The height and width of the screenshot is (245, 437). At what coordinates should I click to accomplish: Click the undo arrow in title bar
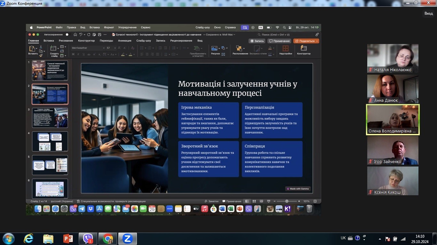point(81,34)
